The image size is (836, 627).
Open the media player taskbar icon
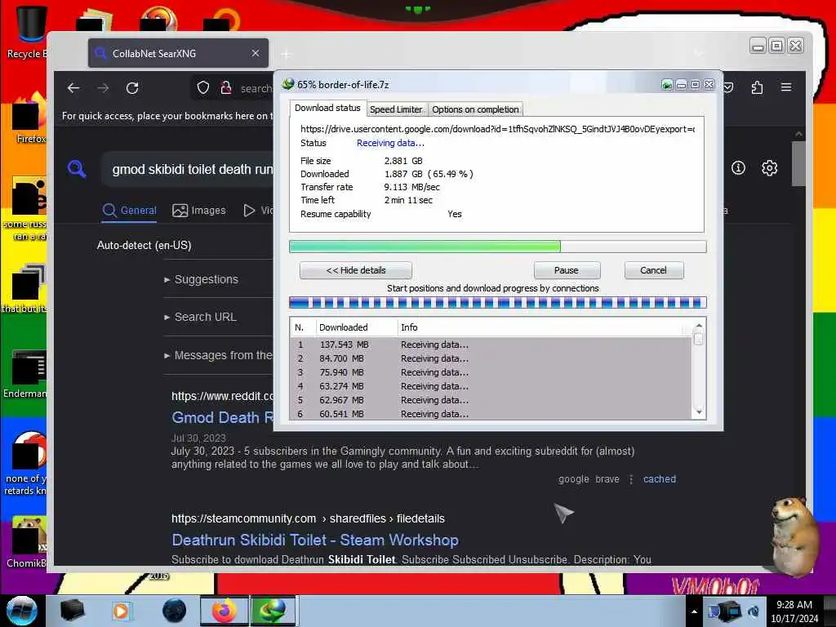pyautogui.click(x=121, y=611)
